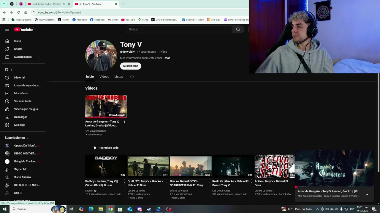Mute the Feid, Justin Quiles tab audio
The height and width of the screenshot is (213, 380).
click(64, 4)
